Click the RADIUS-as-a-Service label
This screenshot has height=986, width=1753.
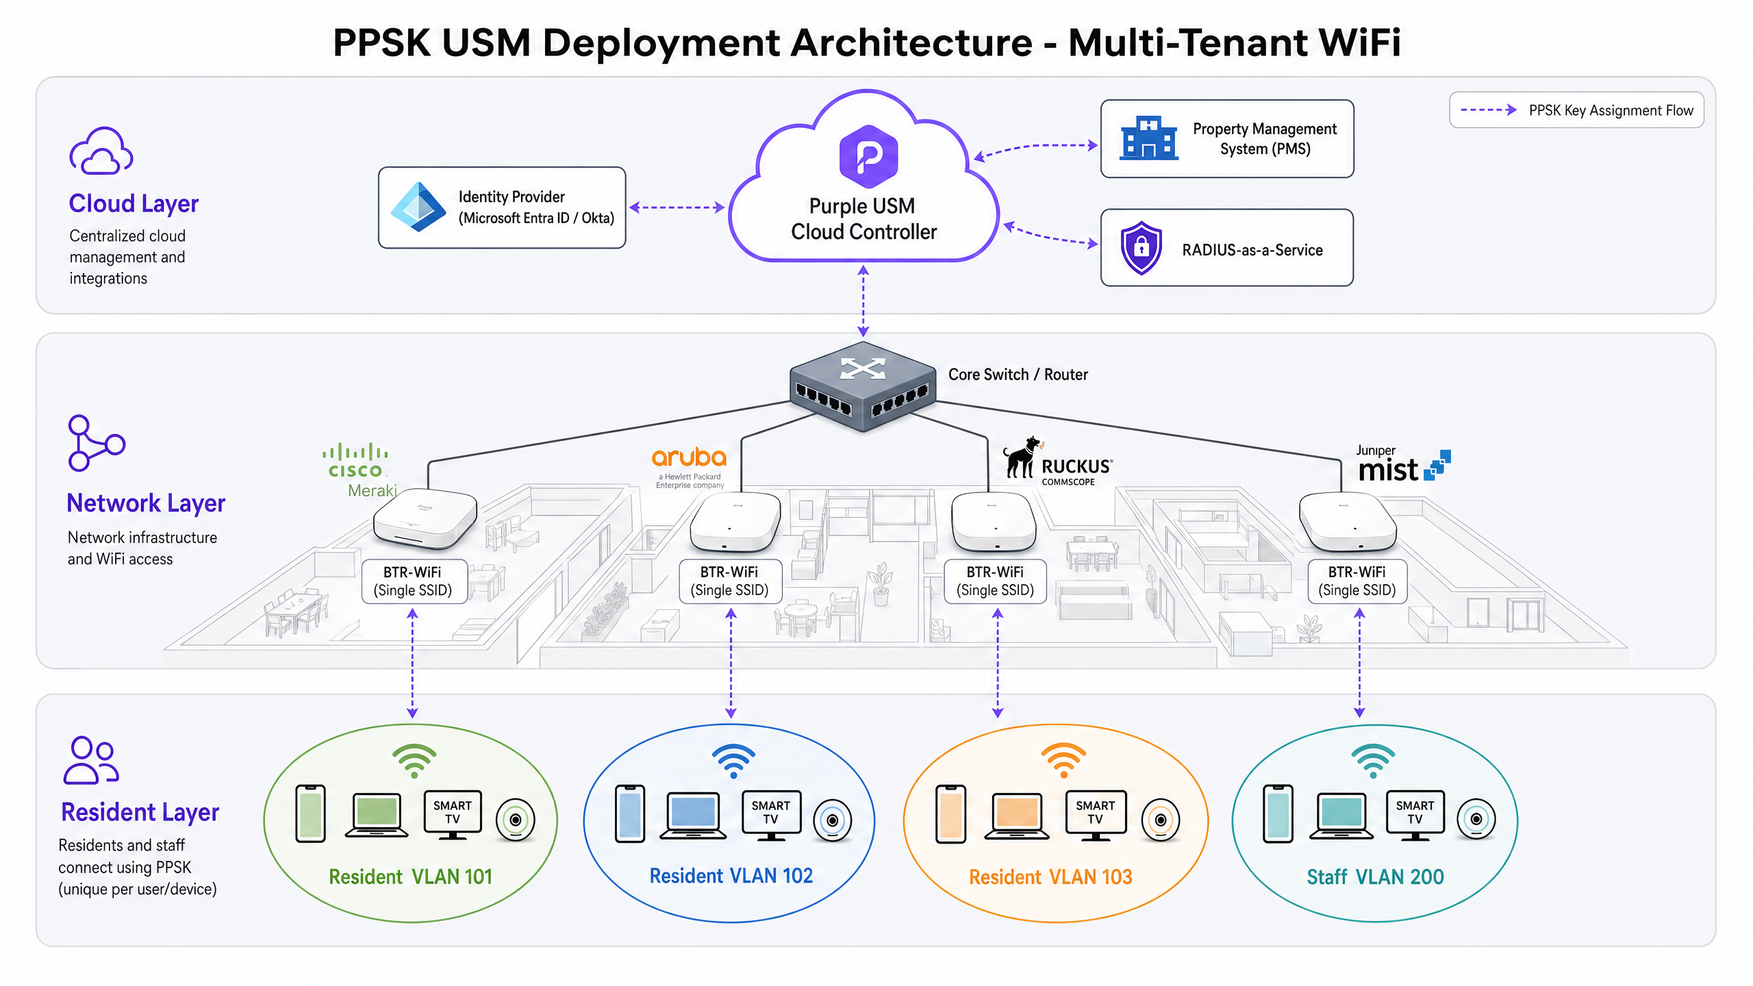1252,250
